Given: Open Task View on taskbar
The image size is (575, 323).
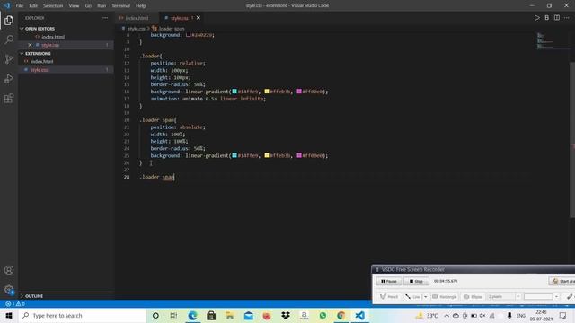Looking at the screenshot, I should coord(173,315).
